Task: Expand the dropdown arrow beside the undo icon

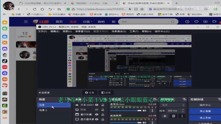Action: [x=54, y=9]
